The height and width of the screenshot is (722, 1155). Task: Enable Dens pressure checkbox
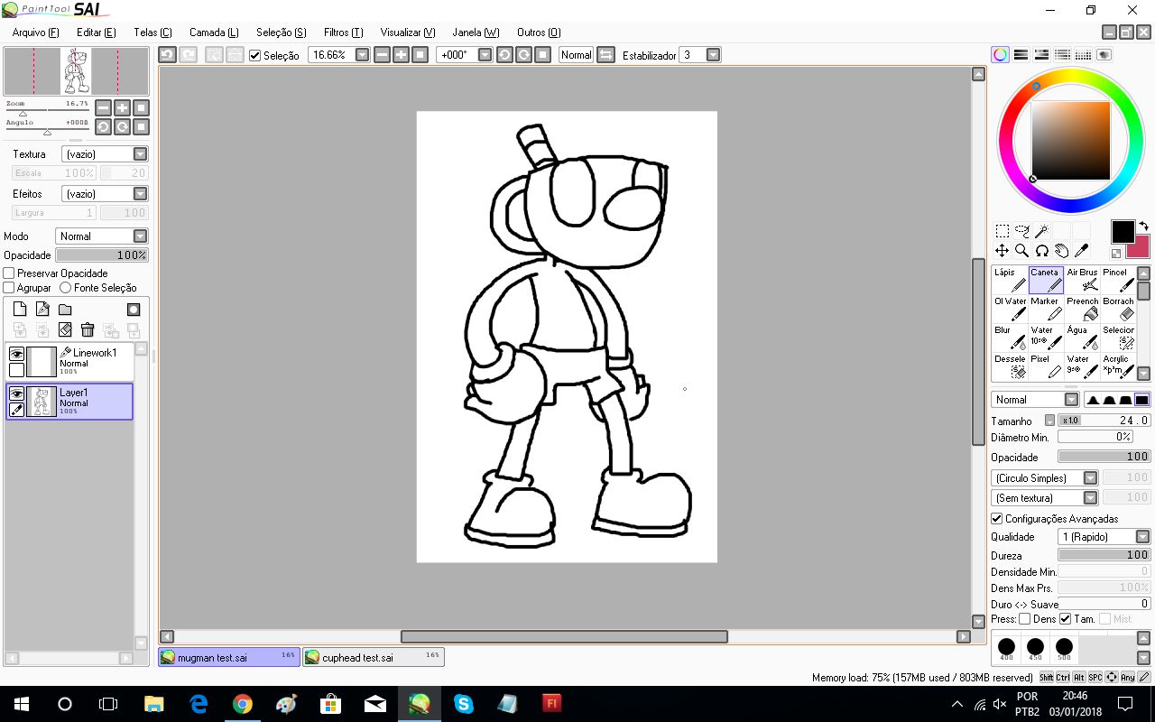coord(1024,619)
